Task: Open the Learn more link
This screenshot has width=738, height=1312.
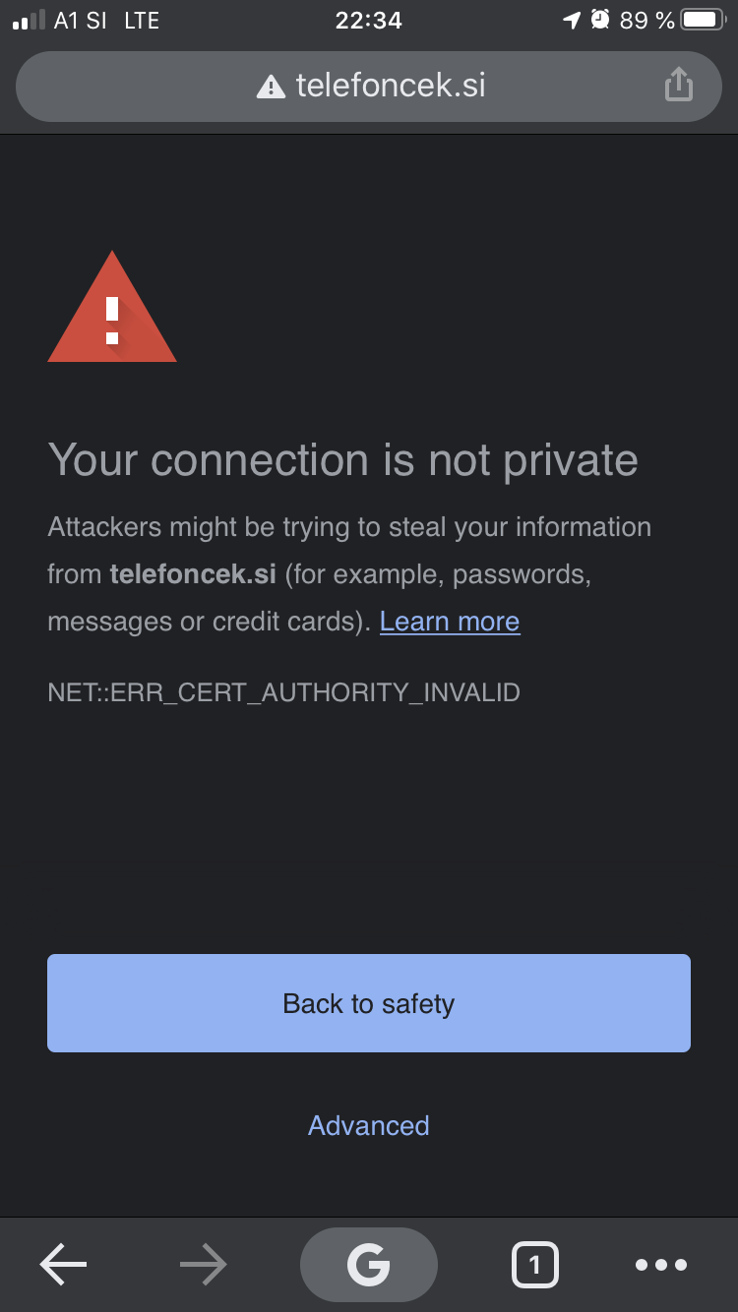Action: point(450,622)
